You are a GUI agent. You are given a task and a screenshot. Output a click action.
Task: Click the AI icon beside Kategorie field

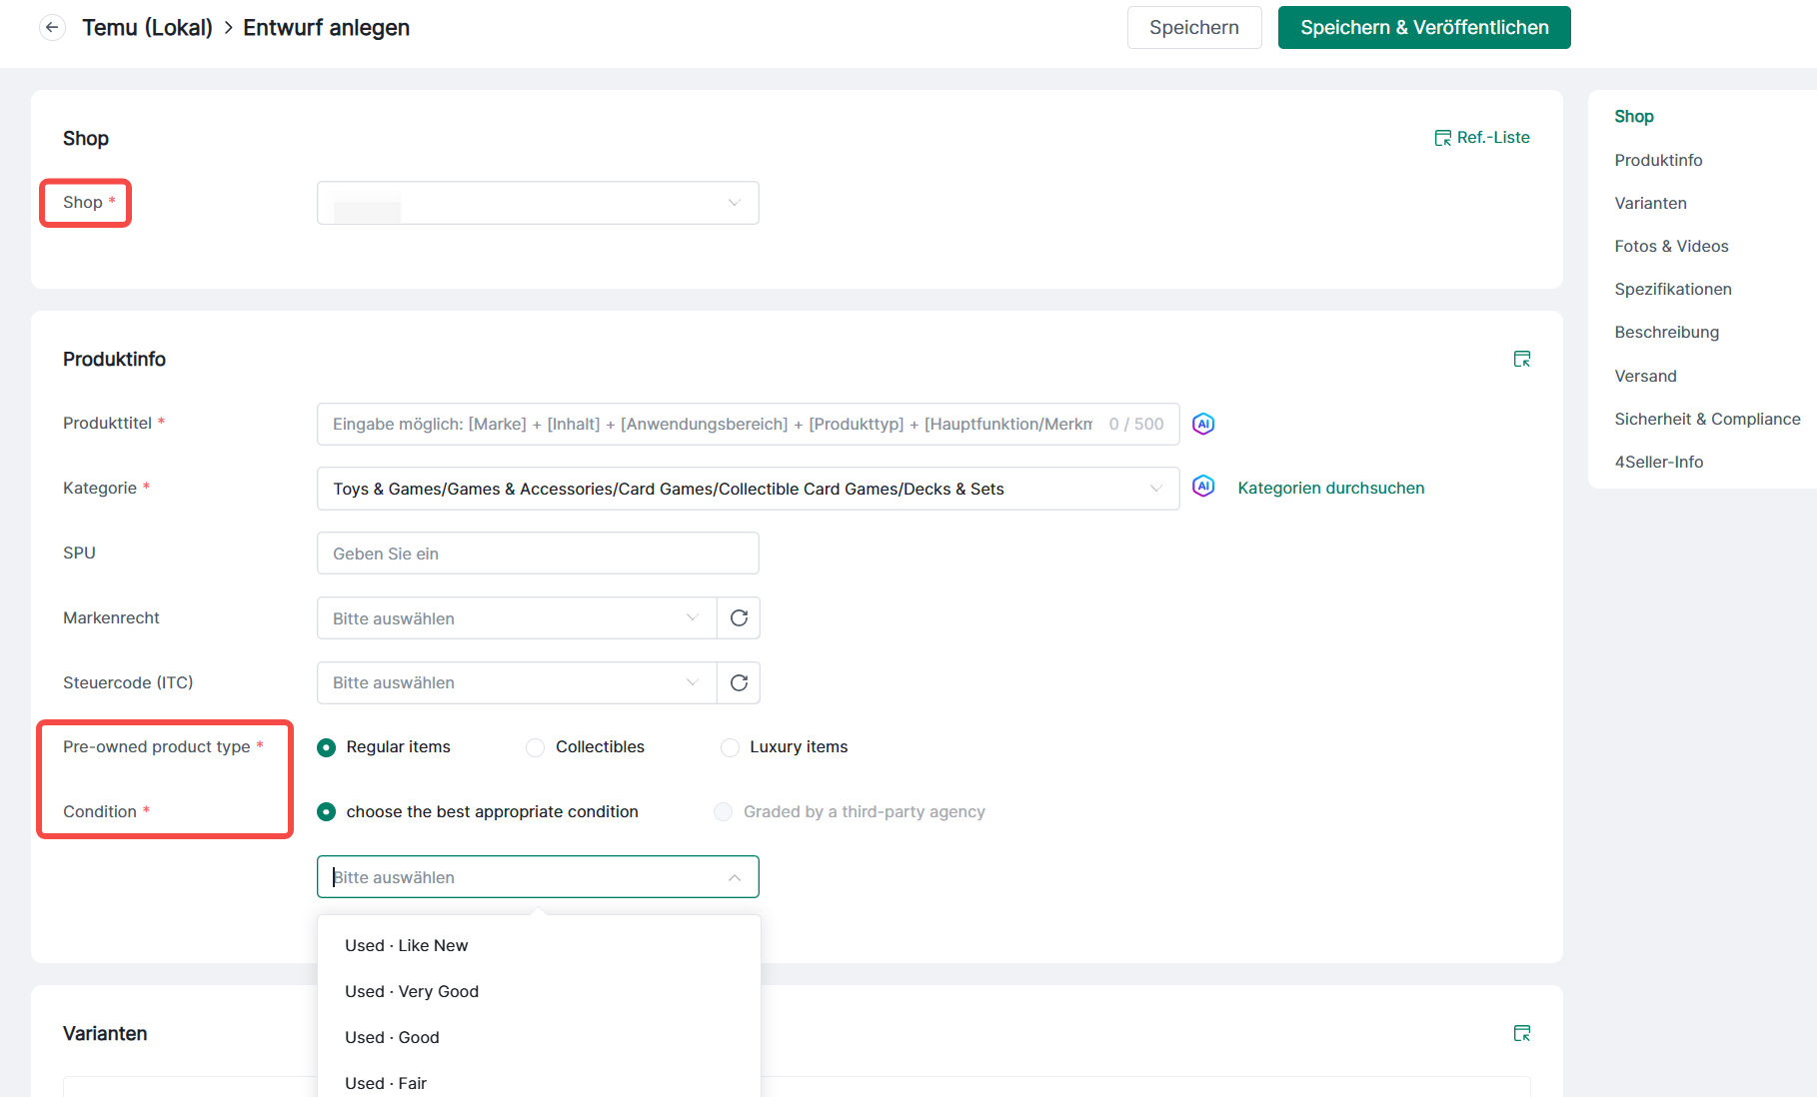click(1203, 487)
